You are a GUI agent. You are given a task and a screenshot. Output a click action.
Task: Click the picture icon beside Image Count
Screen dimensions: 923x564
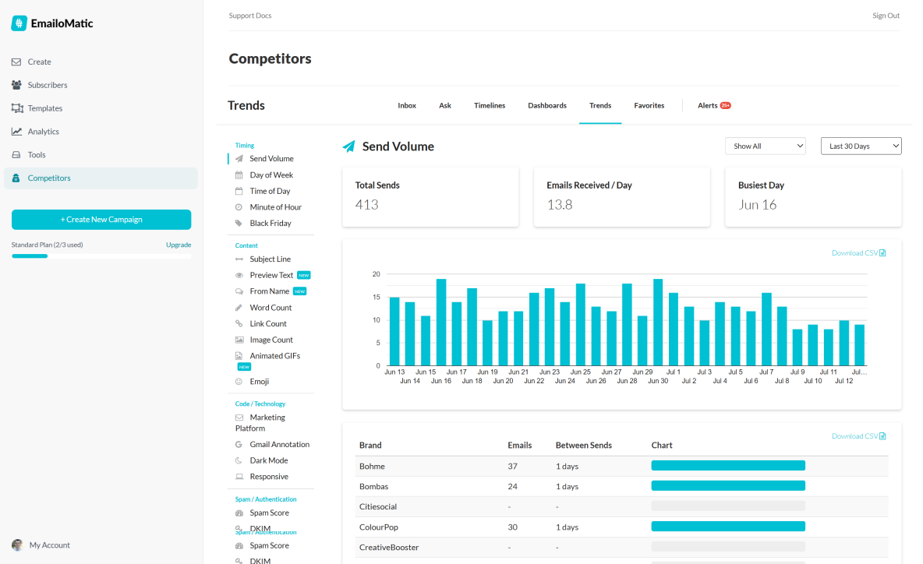(239, 340)
